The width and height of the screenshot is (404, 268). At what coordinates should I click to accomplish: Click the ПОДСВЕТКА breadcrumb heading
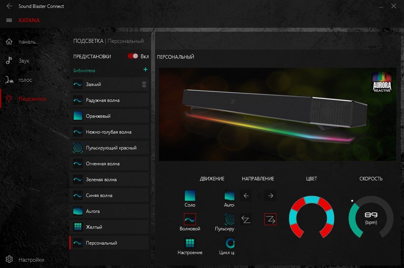click(x=88, y=41)
